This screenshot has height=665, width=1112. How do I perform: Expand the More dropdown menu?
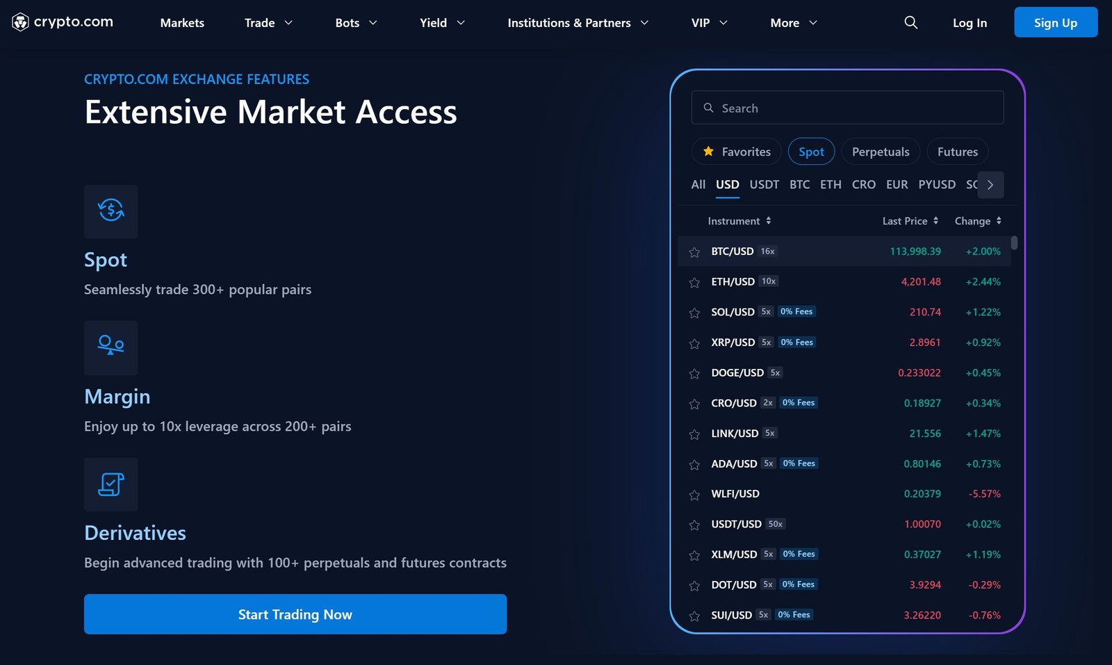(x=792, y=22)
